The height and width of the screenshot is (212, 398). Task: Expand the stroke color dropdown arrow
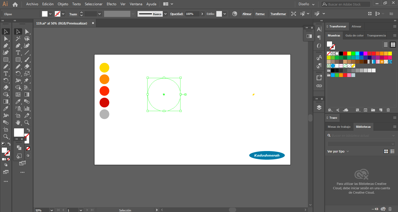pos(64,14)
